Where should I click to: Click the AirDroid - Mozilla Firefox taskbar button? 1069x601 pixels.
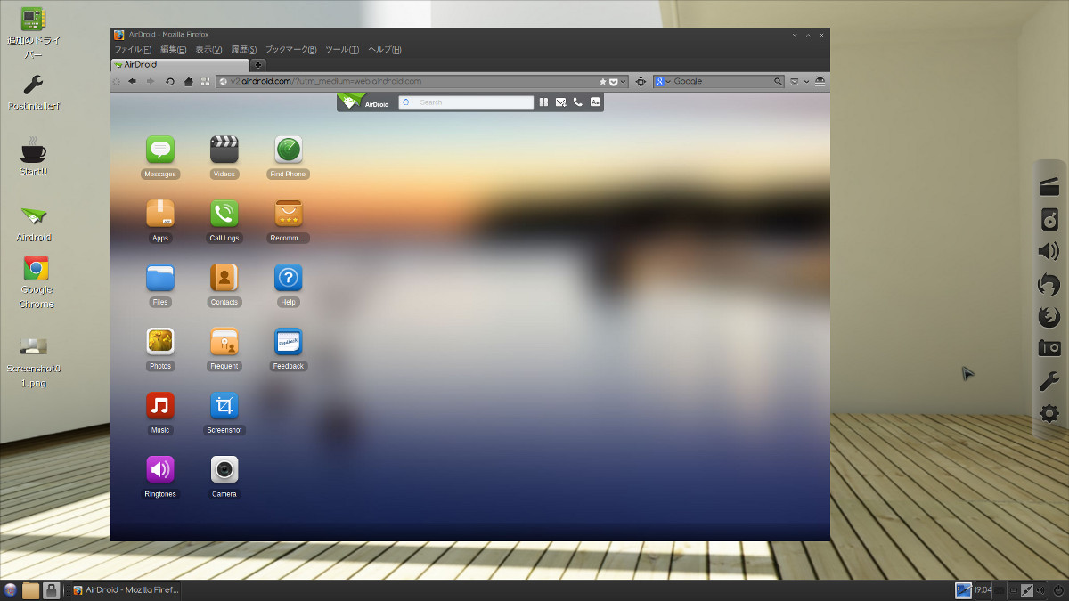click(x=125, y=589)
